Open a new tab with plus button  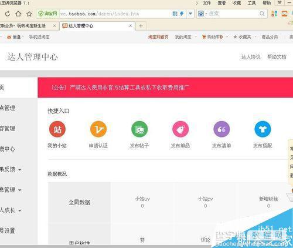pos(141,26)
